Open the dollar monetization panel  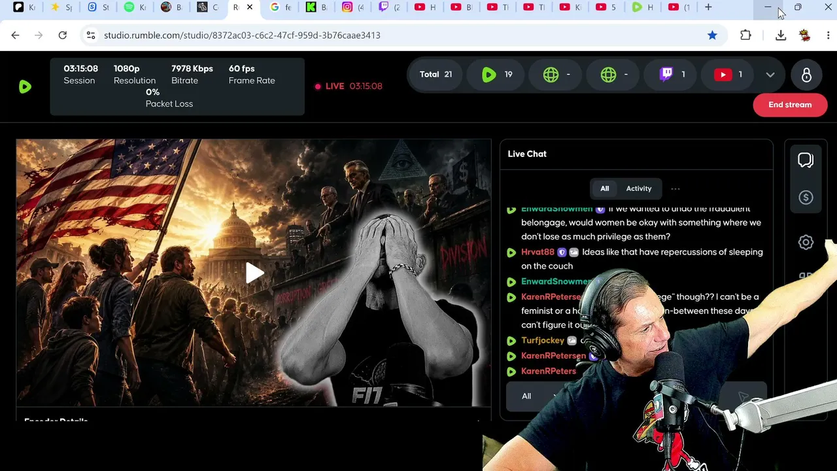[806, 198]
